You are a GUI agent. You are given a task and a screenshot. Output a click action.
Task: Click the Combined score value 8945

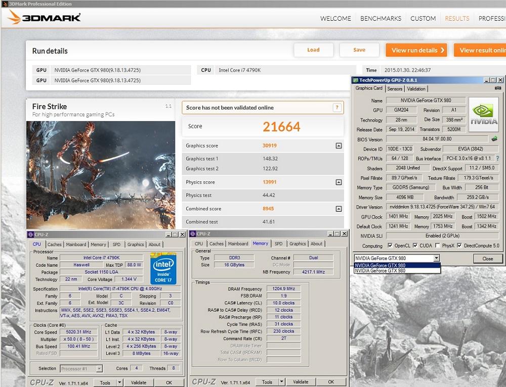coord(268,209)
